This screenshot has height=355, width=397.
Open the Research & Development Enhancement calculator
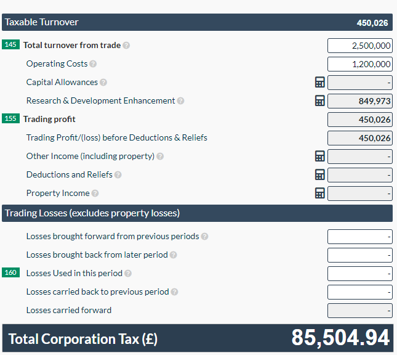[x=319, y=101]
